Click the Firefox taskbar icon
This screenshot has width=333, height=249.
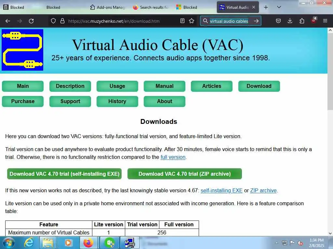click(88, 243)
